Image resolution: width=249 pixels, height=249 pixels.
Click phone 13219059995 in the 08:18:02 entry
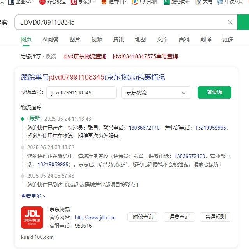53,164
